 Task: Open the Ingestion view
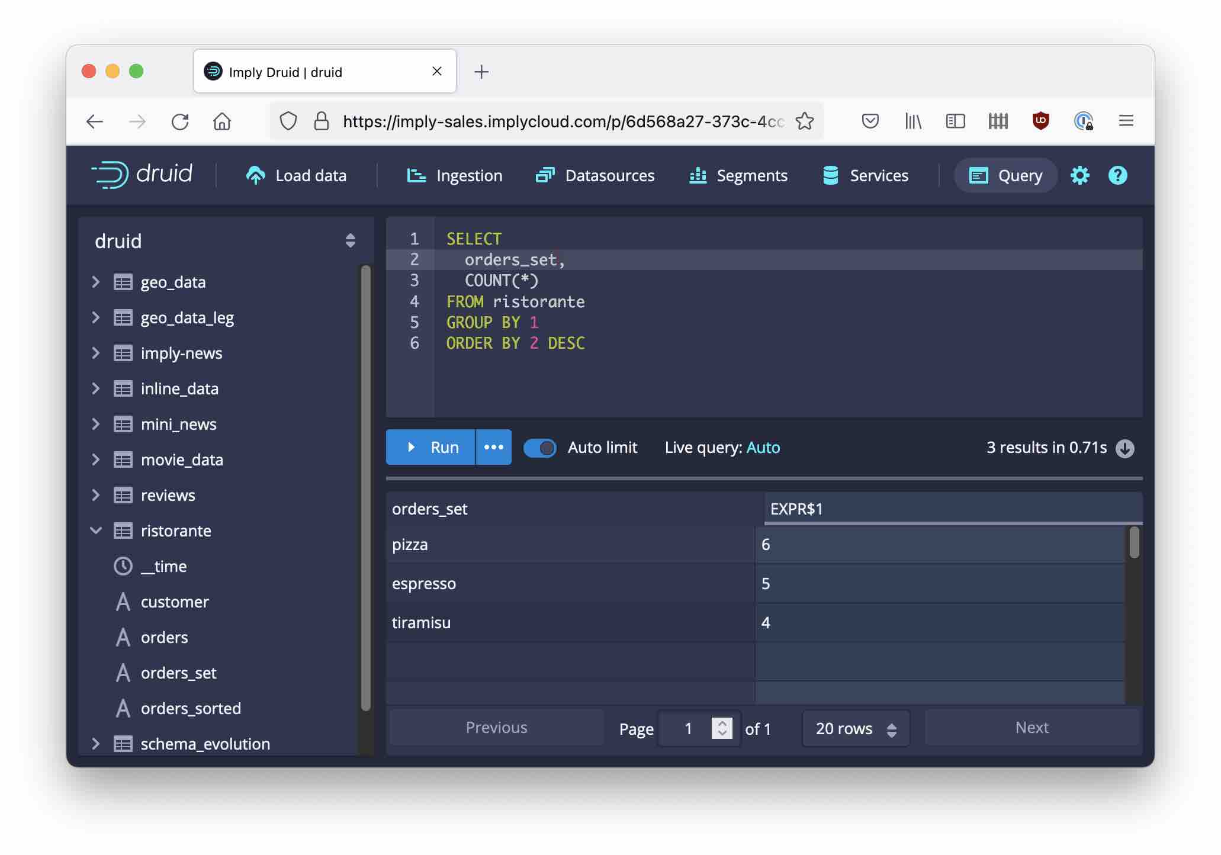[x=455, y=175]
